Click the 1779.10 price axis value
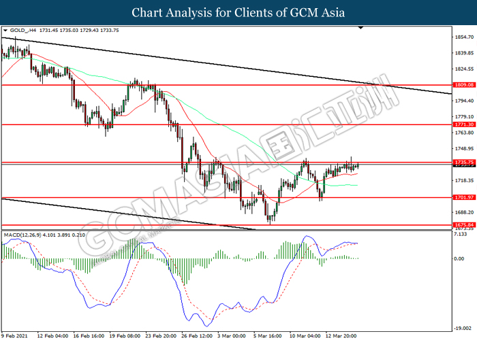 [x=464, y=116]
